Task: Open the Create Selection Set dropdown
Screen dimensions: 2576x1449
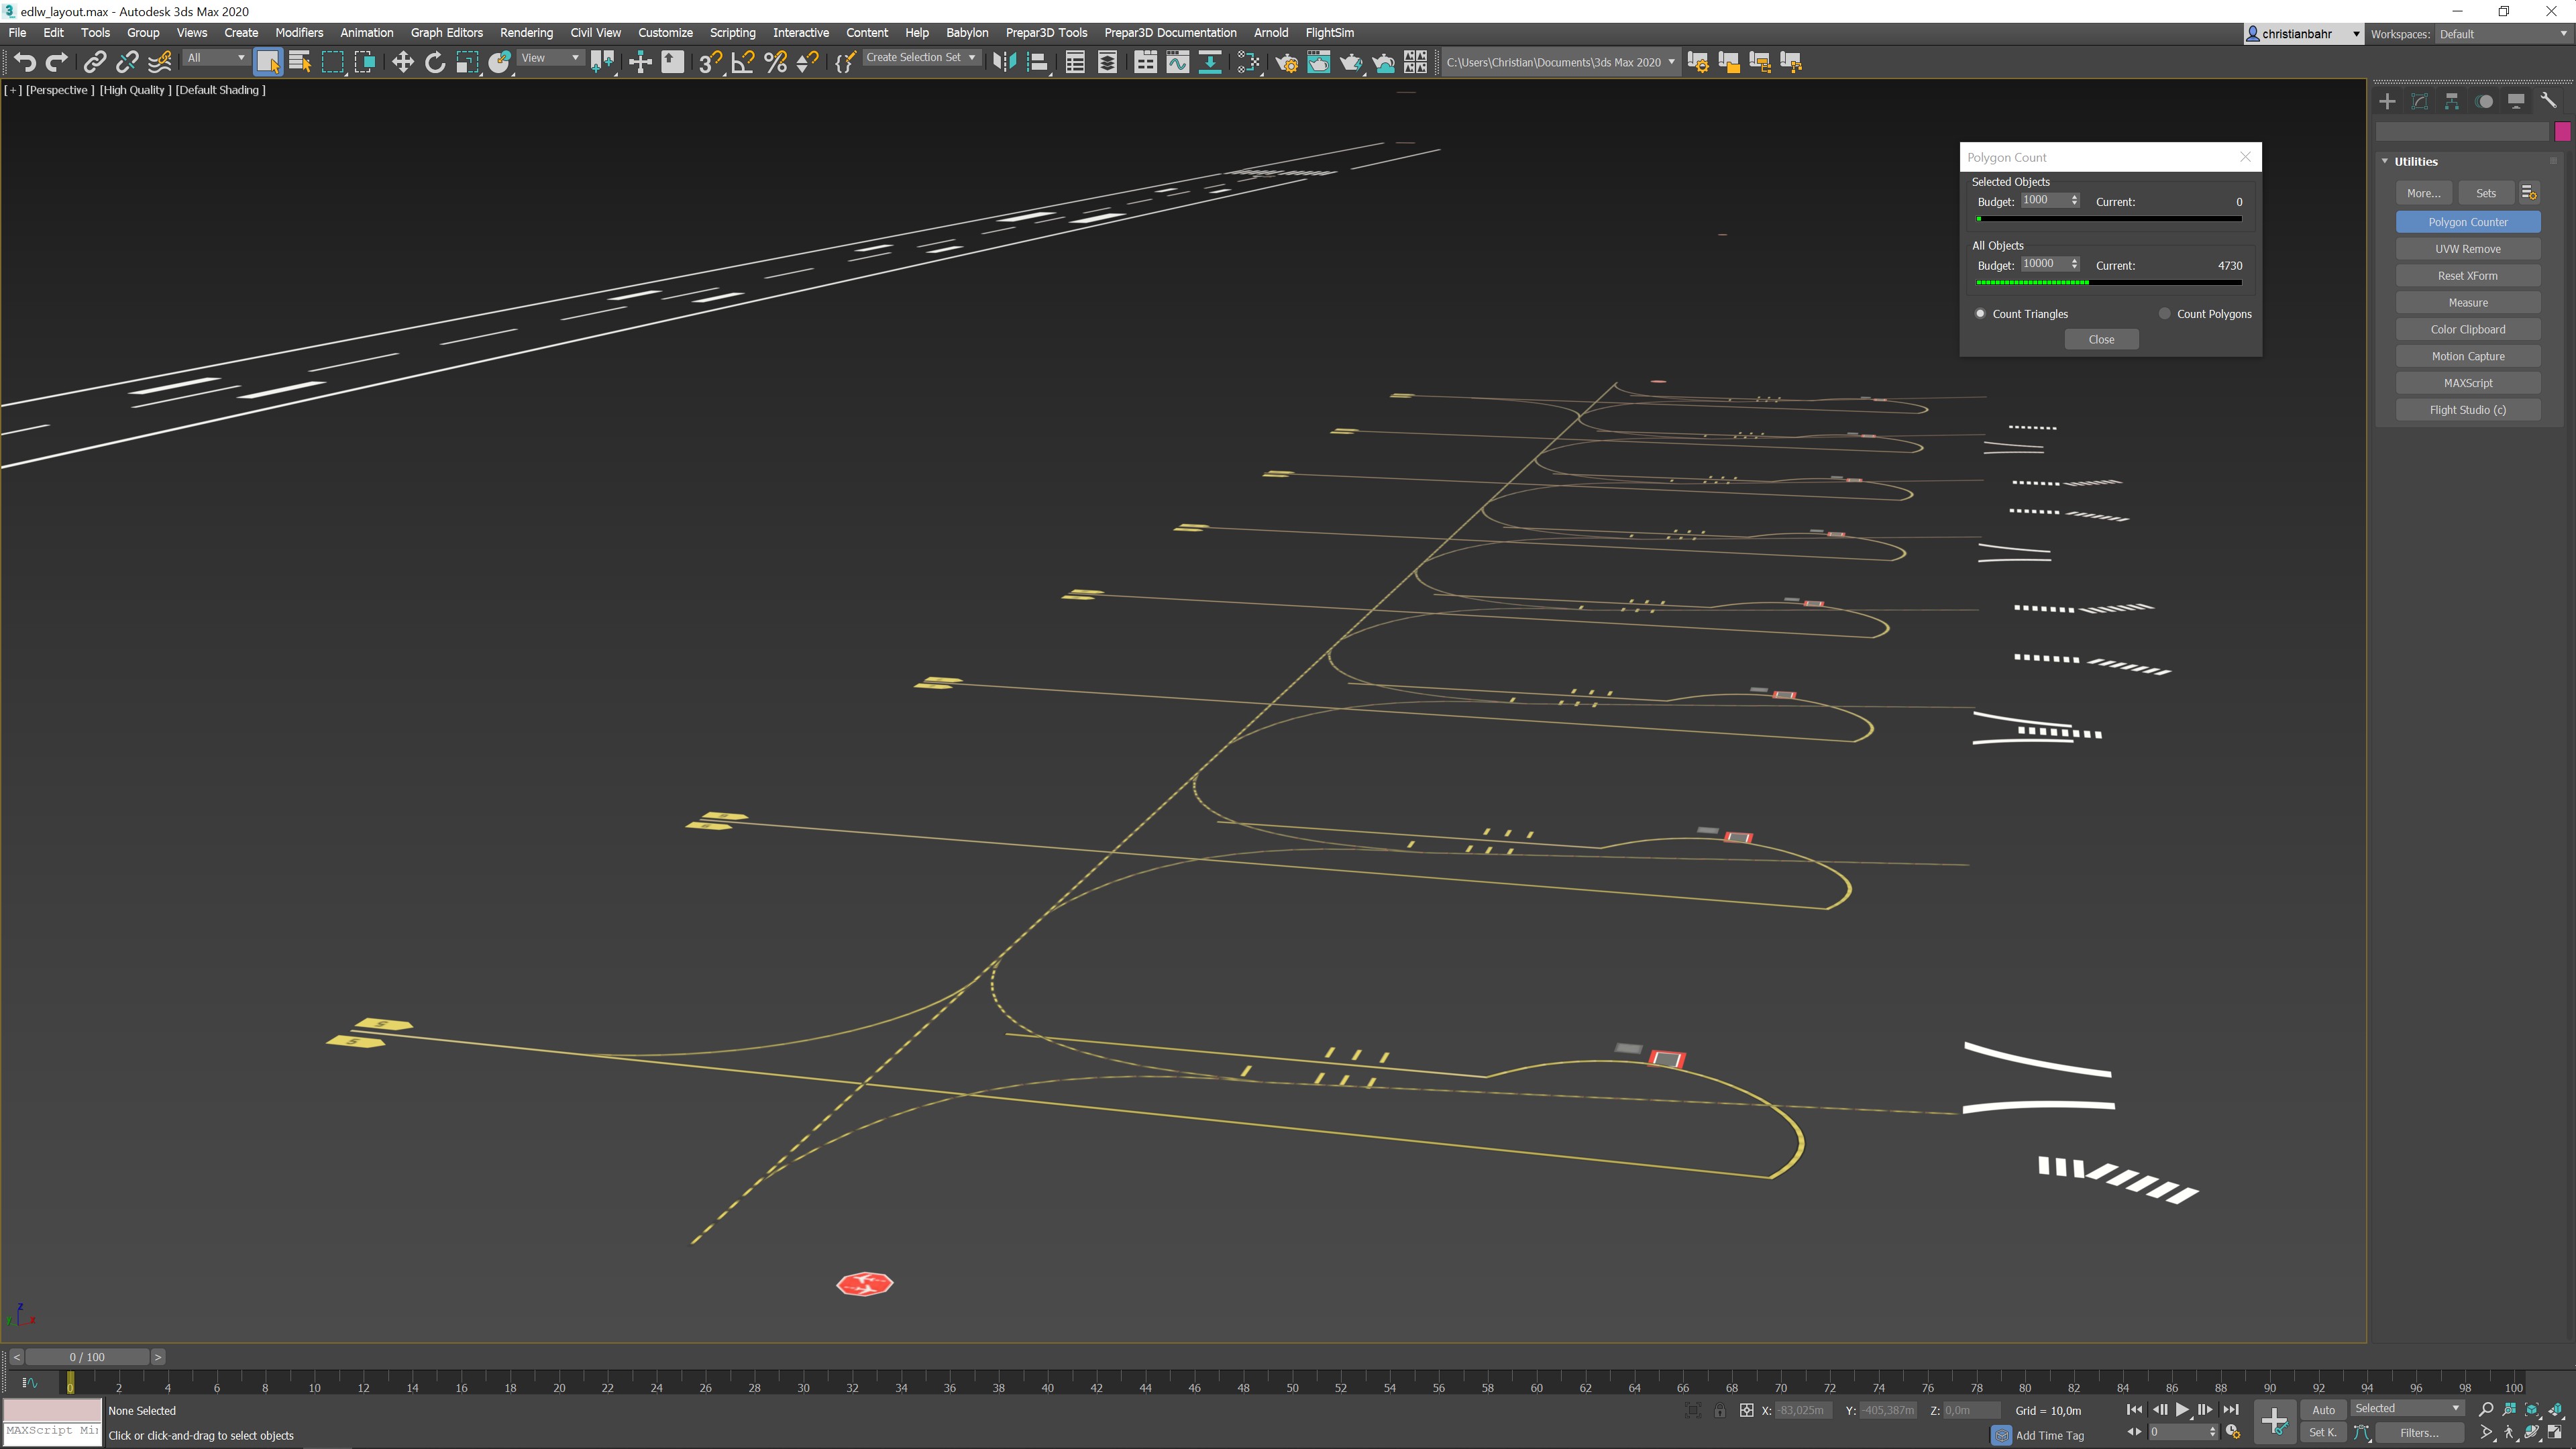Action: tap(920, 58)
